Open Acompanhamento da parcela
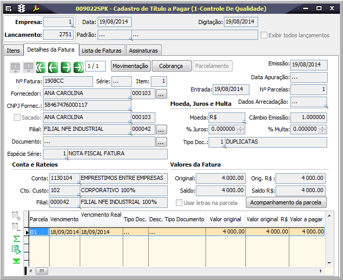 [x=286, y=202]
